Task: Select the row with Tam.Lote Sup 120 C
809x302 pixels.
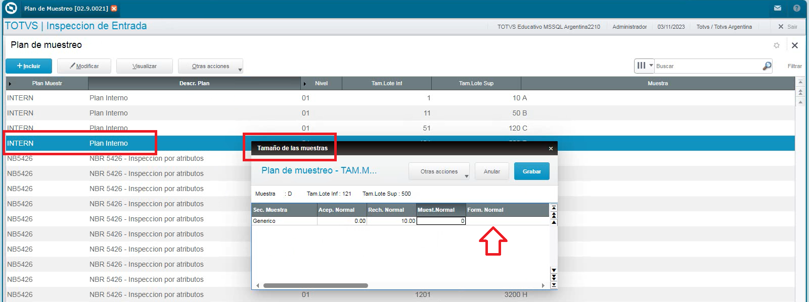Action: [400, 128]
